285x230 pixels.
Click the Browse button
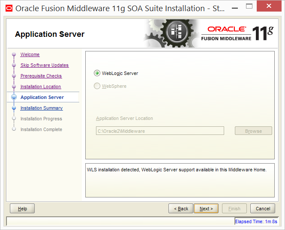[253, 131]
